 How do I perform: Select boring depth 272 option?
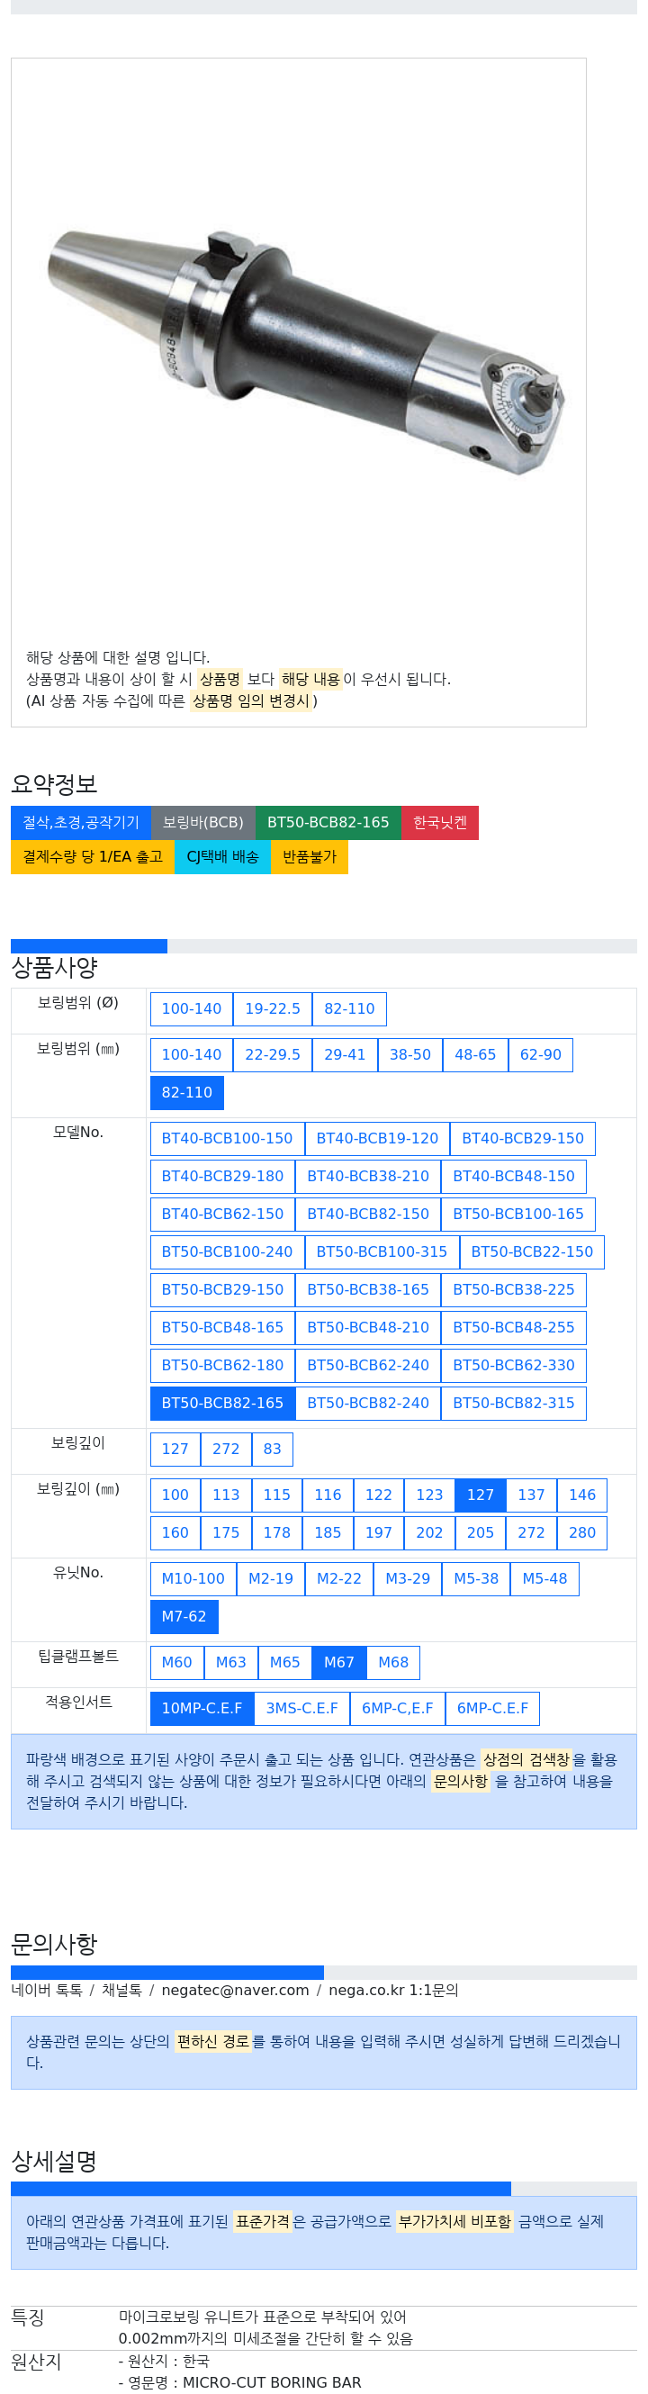(x=226, y=1450)
